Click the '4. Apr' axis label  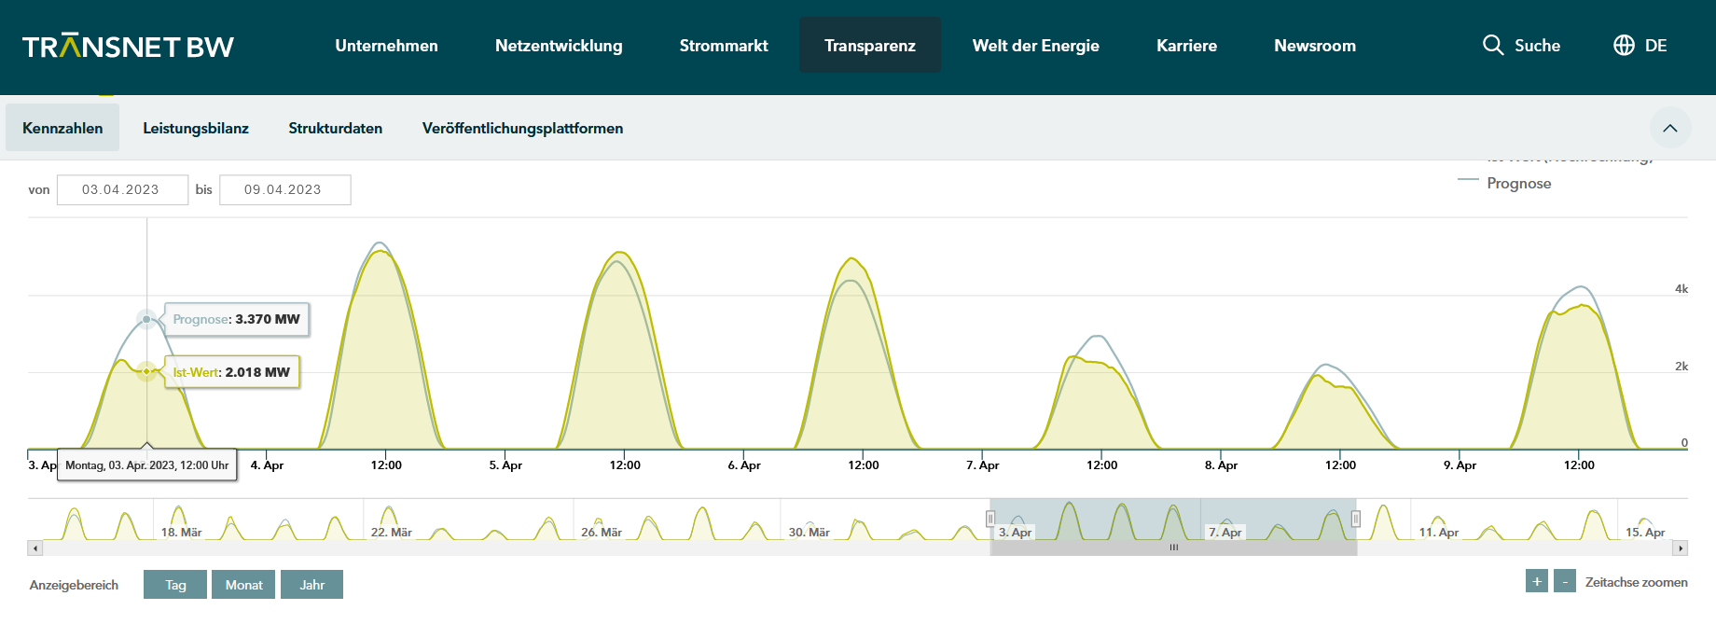click(267, 465)
